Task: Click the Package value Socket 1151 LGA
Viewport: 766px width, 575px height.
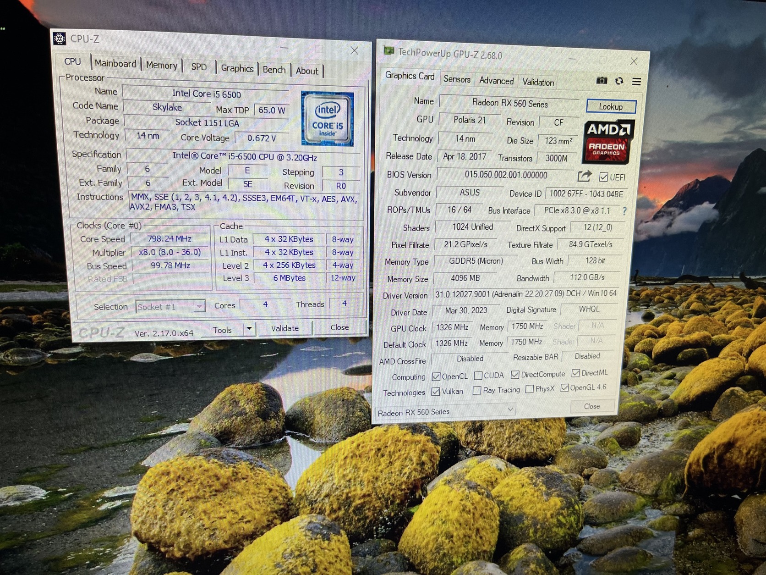Action: tap(207, 123)
